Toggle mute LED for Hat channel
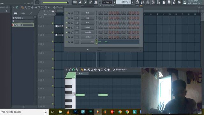204x115 pixels. 67,23
